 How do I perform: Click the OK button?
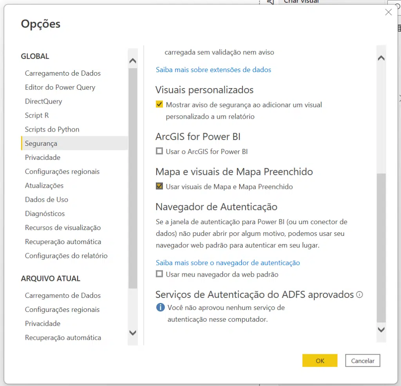[x=320, y=360]
